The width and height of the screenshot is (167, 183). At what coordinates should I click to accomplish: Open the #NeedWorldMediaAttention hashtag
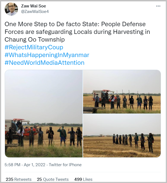point(44,63)
